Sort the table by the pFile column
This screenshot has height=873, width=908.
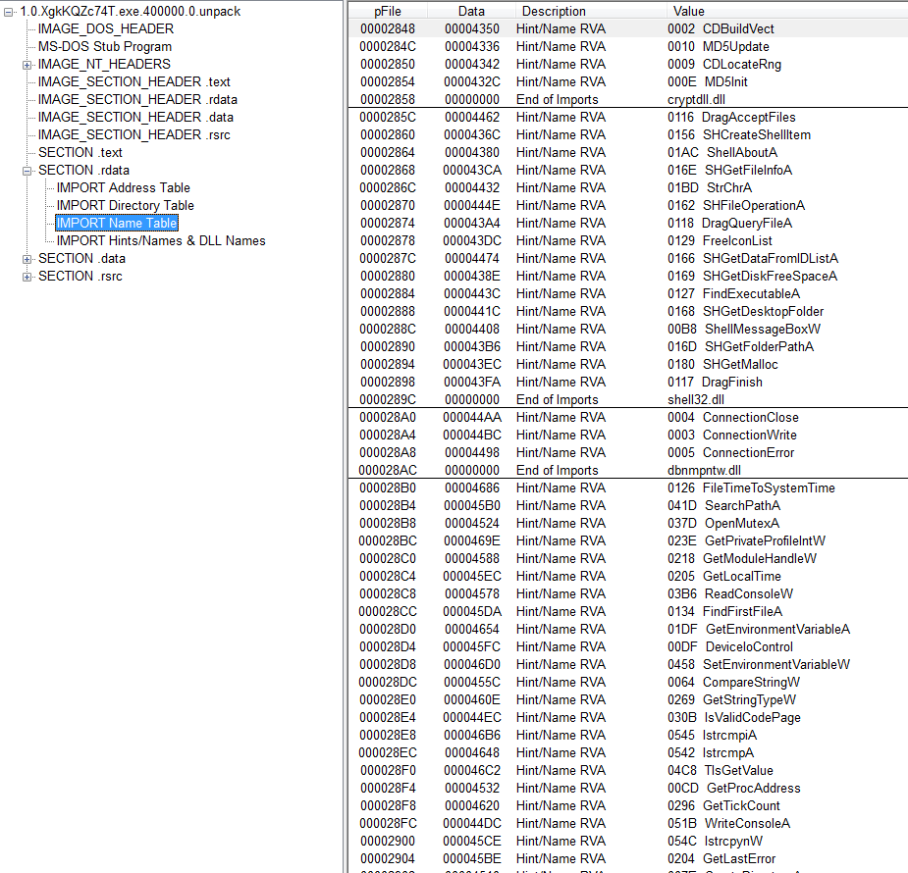(387, 10)
